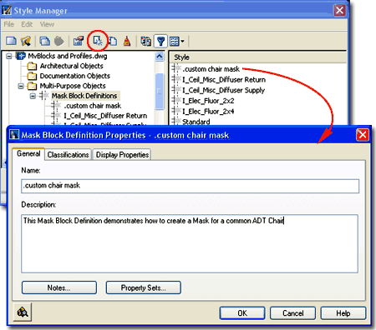The image size is (376, 330).
Task: Click the circled New Style toolbar icon
Action: tap(98, 41)
